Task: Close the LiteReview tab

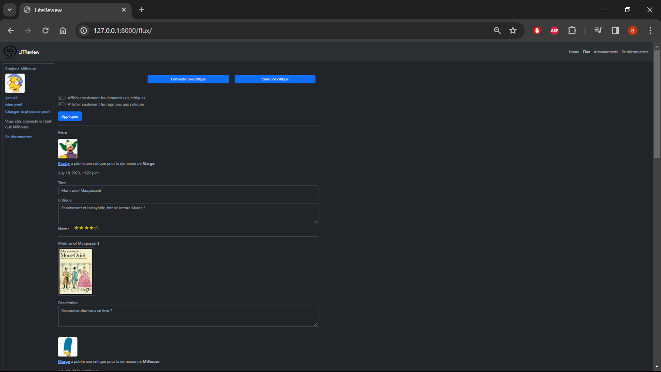Action: pyautogui.click(x=124, y=10)
